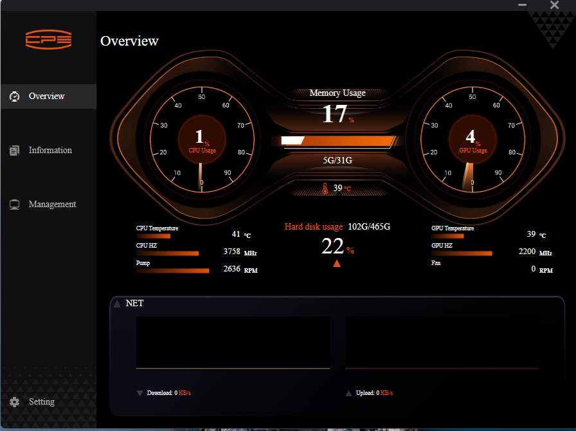The height and width of the screenshot is (431, 576).
Task: Open the Overview menu item
Action: pyautogui.click(x=48, y=96)
